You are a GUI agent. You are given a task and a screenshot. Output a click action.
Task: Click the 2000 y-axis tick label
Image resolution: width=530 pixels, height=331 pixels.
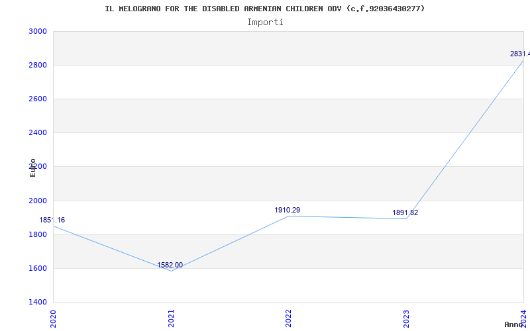click(x=38, y=201)
